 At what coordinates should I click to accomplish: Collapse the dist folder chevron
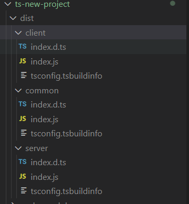pyautogui.click(x=13, y=18)
